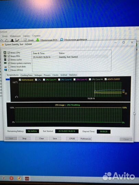Screen dimensions: 139x185
Task: Click the Test Started timestamp field
Action: tap(67, 131)
